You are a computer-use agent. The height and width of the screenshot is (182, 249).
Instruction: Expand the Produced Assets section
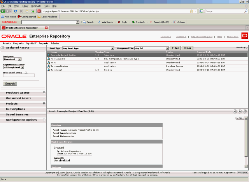[x=44, y=93]
